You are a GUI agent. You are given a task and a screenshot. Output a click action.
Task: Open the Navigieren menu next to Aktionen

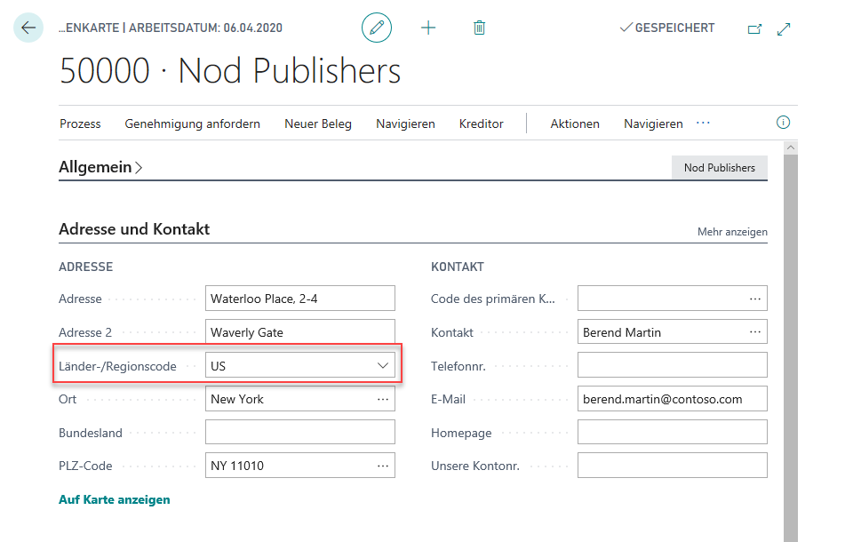tap(653, 124)
